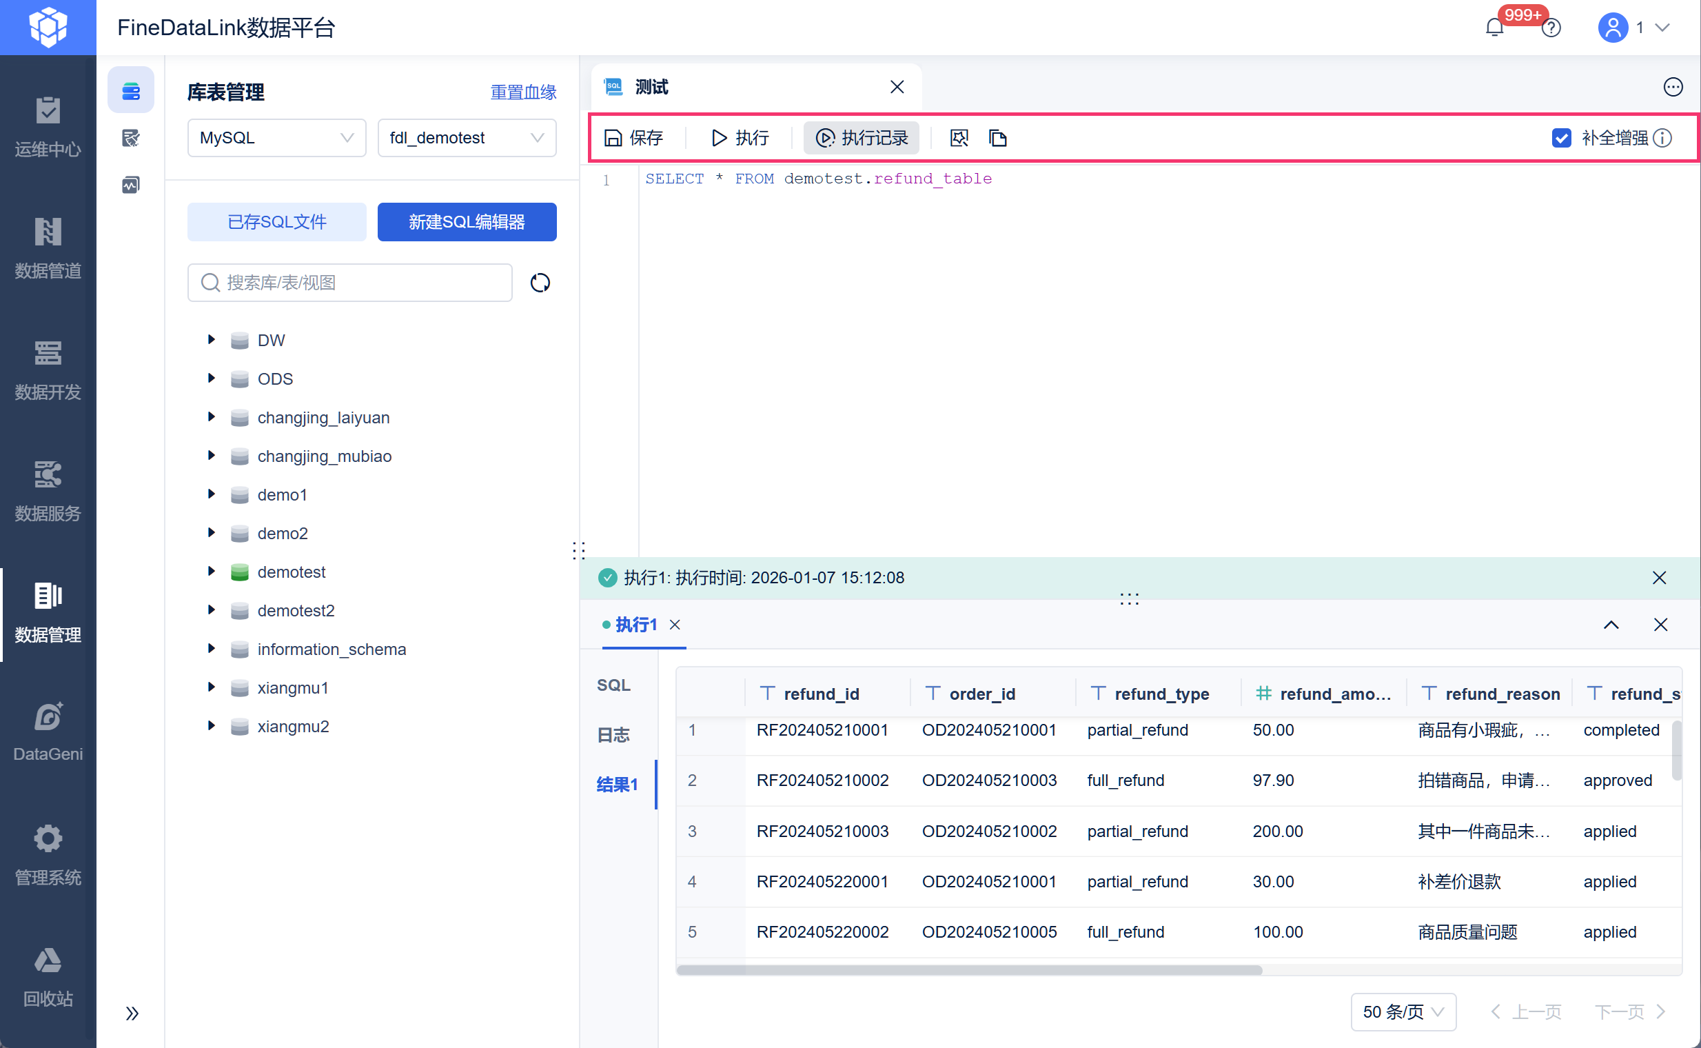
Task: Click the 重置血缘 link
Action: click(x=523, y=92)
